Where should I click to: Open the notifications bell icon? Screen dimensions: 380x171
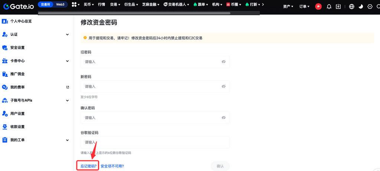pos(328,6)
